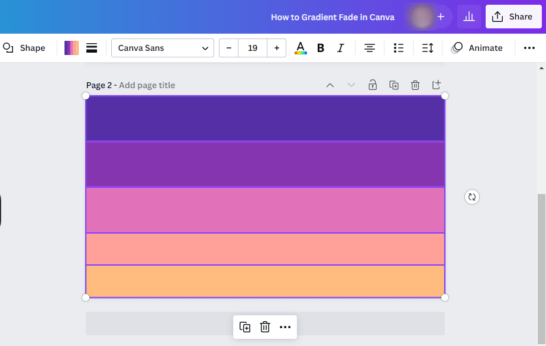Click the text alignment icon

[x=370, y=48]
